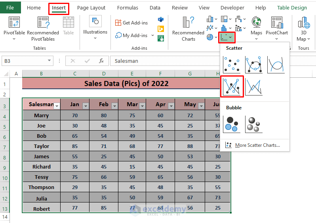Viewport: 316px width, 223px height.
Task: Open the Salesman column filter dropdown
Action: tap(57, 106)
